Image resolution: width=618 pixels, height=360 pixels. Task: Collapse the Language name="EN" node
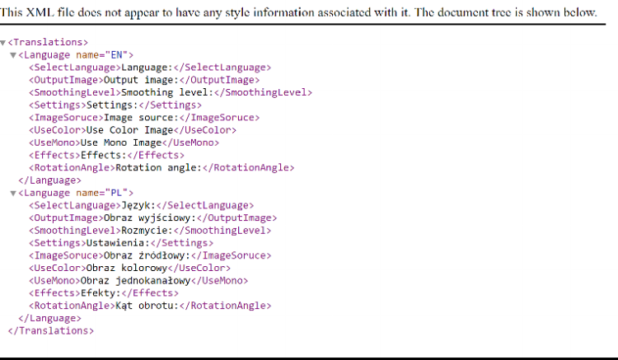[13, 55]
